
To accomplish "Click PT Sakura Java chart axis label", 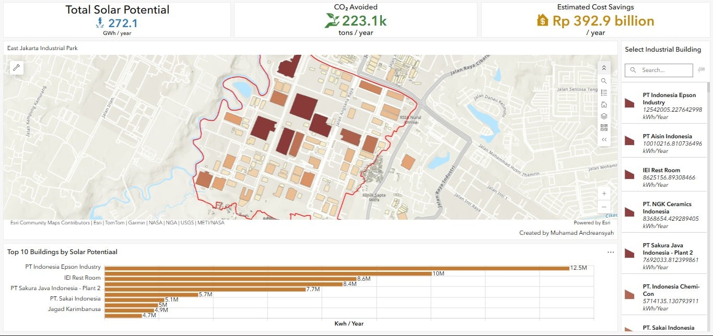I will [55, 288].
